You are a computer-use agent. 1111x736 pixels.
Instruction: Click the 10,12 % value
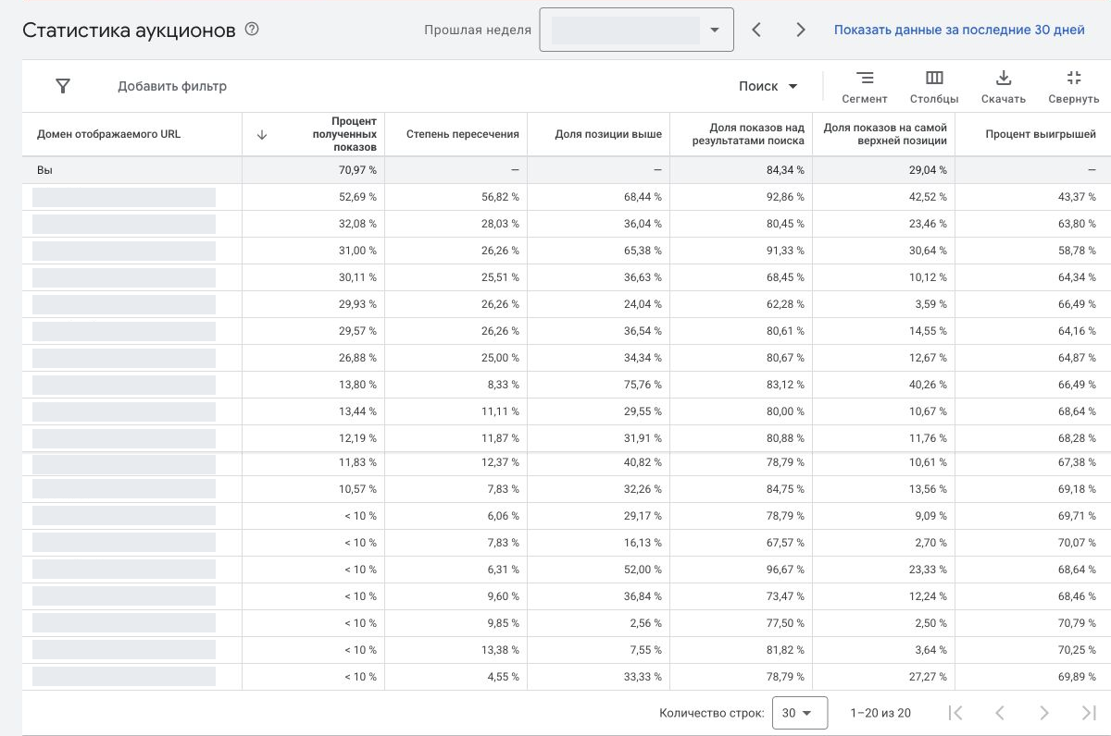[x=929, y=277]
